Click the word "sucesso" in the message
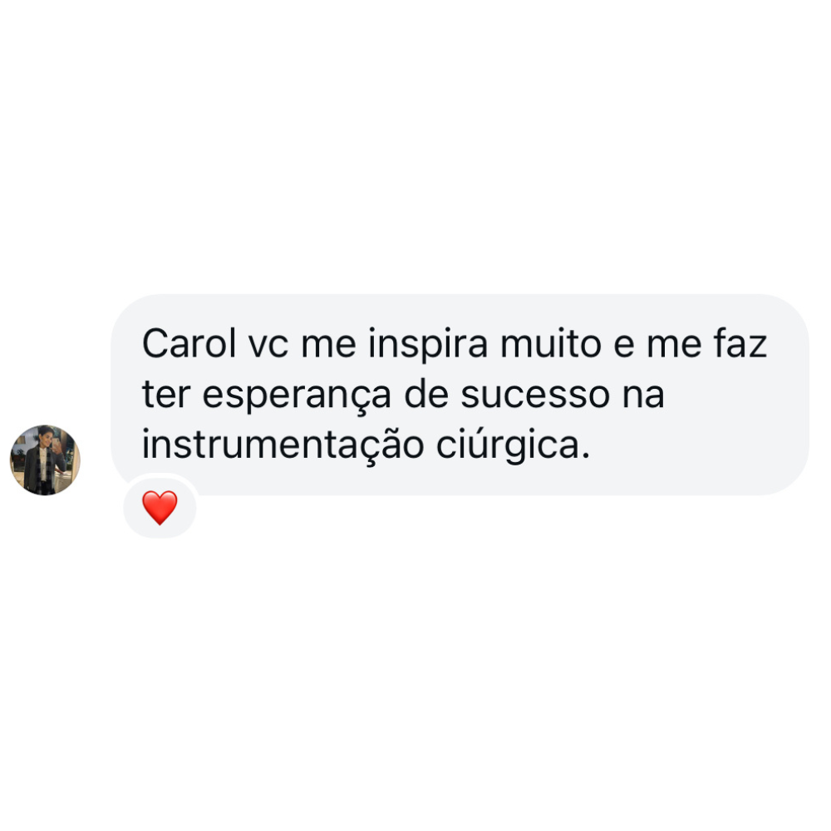The height and width of the screenshot is (831, 831). [535, 396]
